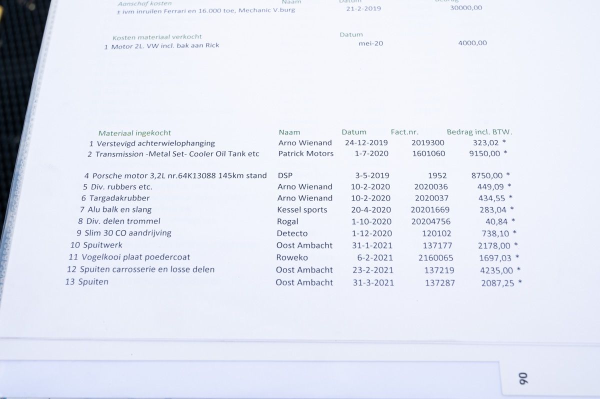Select the page tab number '90'
This screenshot has height=399, width=600.
(522, 378)
